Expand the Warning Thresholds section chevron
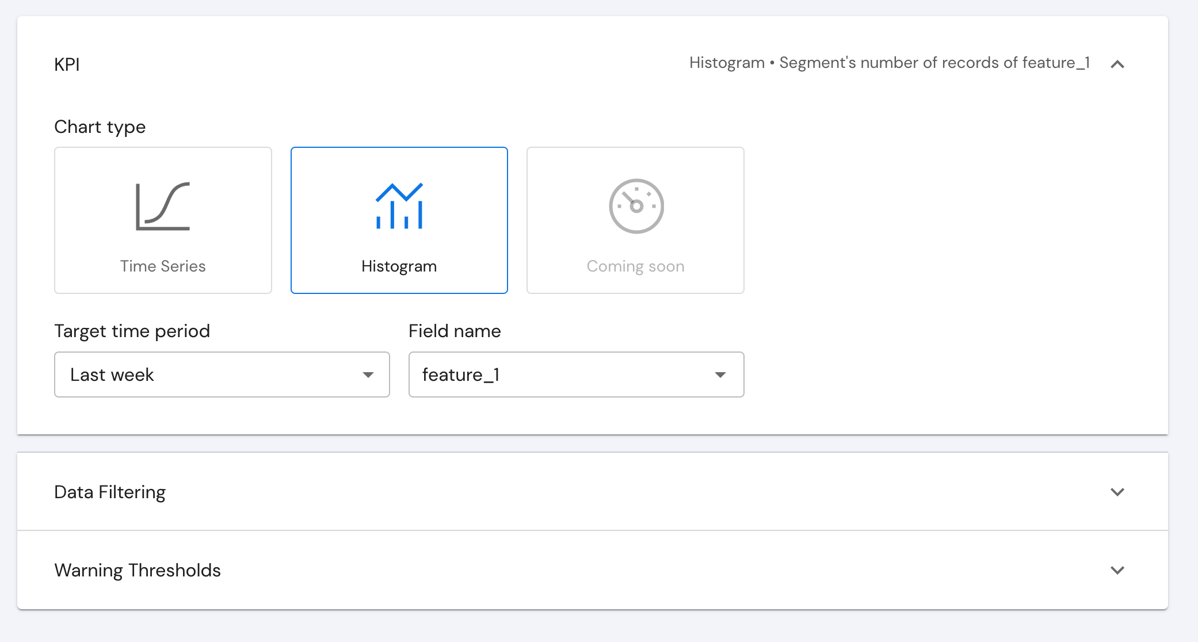The width and height of the screenshot is (1198, 642). click(1117, 570)
